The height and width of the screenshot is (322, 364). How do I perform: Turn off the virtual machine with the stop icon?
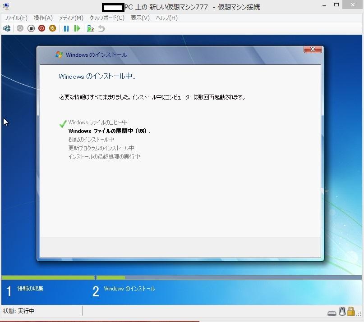(31, 28)
